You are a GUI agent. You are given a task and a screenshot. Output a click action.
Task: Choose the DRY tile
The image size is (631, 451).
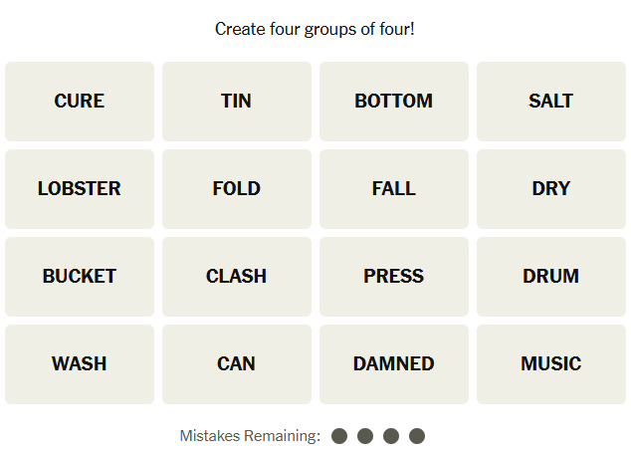[x=551, y=188]
